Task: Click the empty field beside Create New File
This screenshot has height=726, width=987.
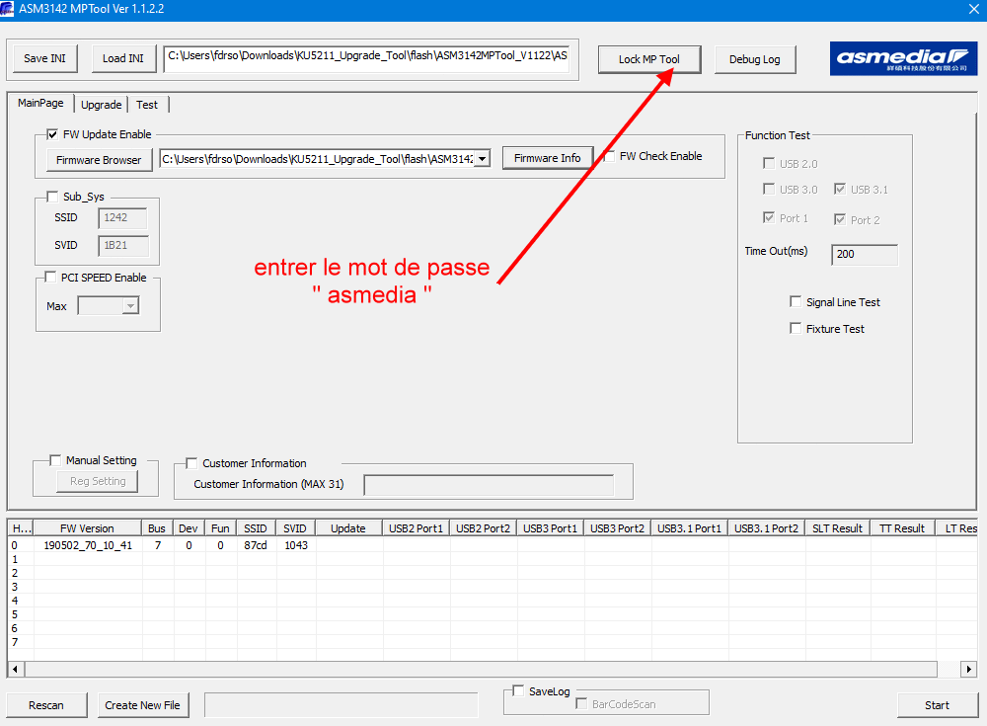Action: click(342, 705)
